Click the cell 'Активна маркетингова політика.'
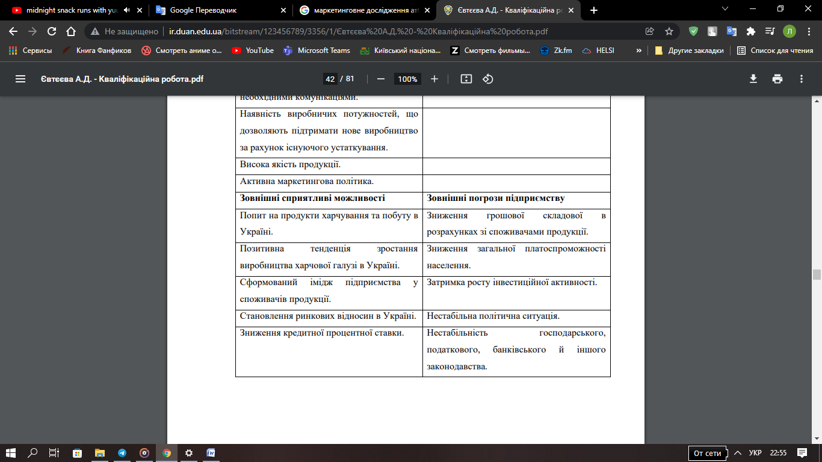Viewport: 822px width, 462px height. click(x=329, y=183)
